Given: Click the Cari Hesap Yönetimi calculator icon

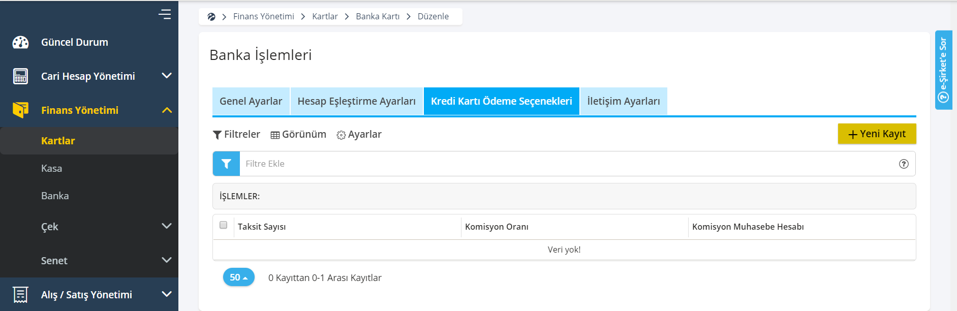Looking at the screenshot, I should point(20,76).
